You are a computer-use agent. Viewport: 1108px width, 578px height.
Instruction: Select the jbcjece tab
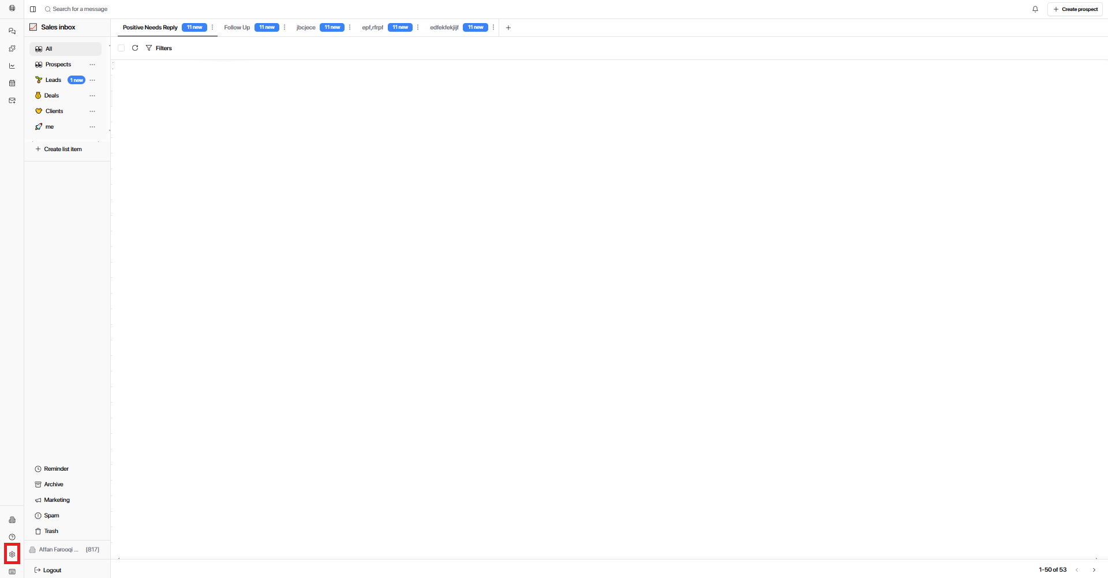(x=306, y=27)
